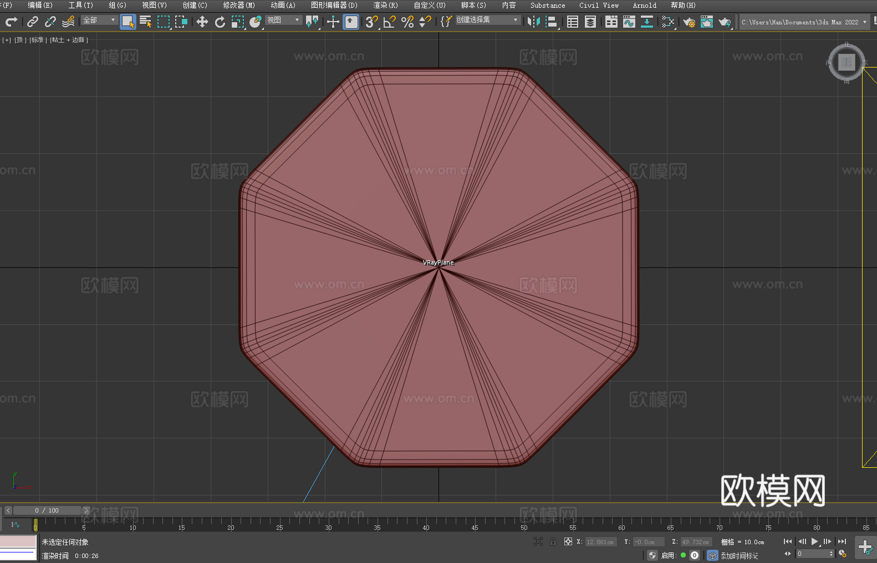Step time slider forward with right arrow
Image resolution: width=877 pixels, height=563 pixels.
pyautogui.click(x=86, y=510)
